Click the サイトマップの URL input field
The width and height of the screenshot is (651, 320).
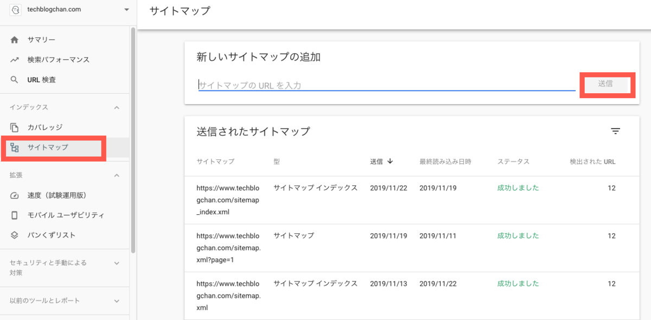click(x=380, y=85)
